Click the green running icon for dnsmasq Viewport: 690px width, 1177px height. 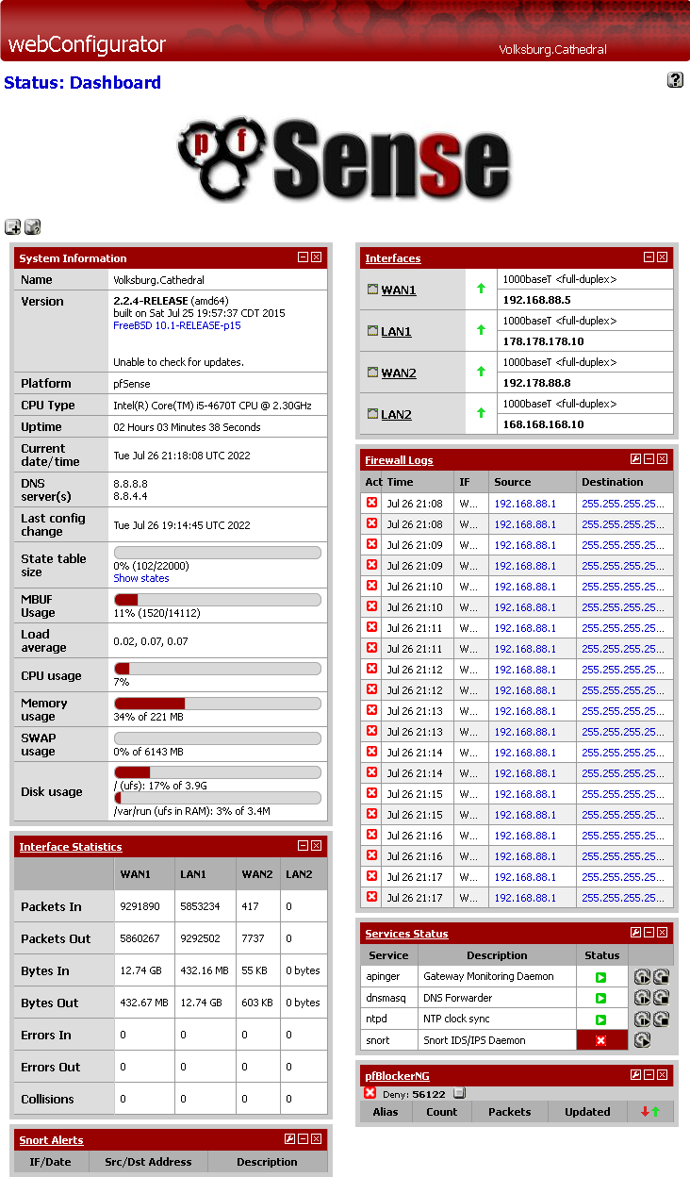600,998
